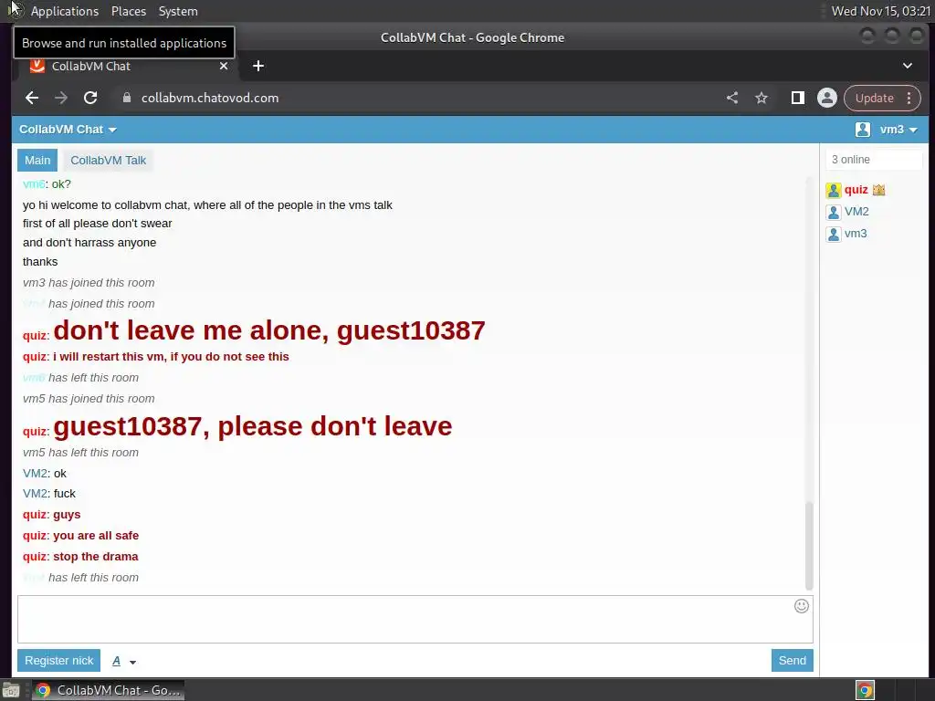Click quiz name on 'guys' message
This screenshot has width=935, height=701.
point(35,515)
